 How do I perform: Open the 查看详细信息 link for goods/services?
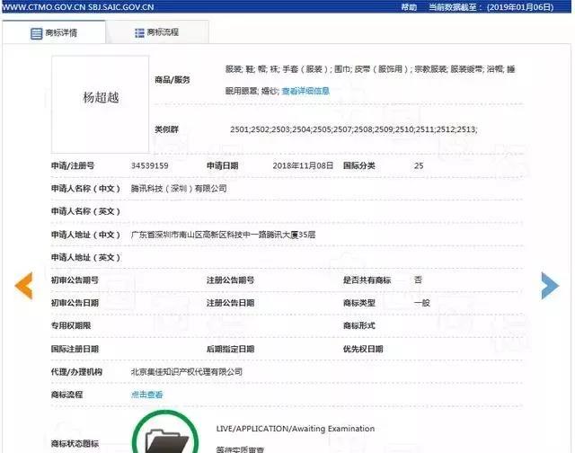click(x=305, y=91)
